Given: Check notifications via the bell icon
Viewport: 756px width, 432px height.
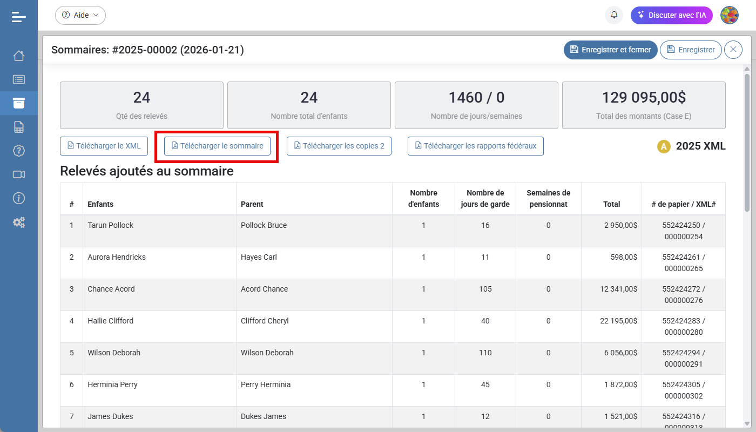Looking at the screenshot, I should coord(614,15).
